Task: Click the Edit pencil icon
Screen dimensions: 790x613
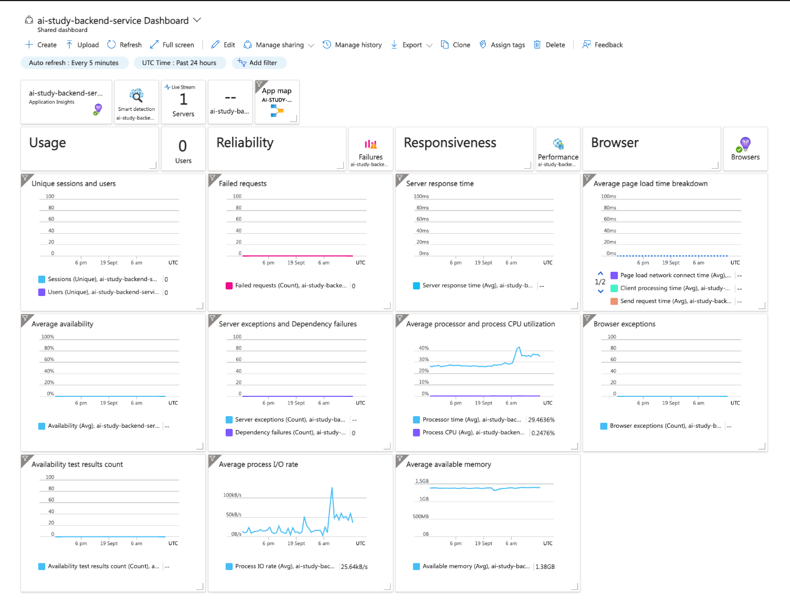Action: point(216,45)
